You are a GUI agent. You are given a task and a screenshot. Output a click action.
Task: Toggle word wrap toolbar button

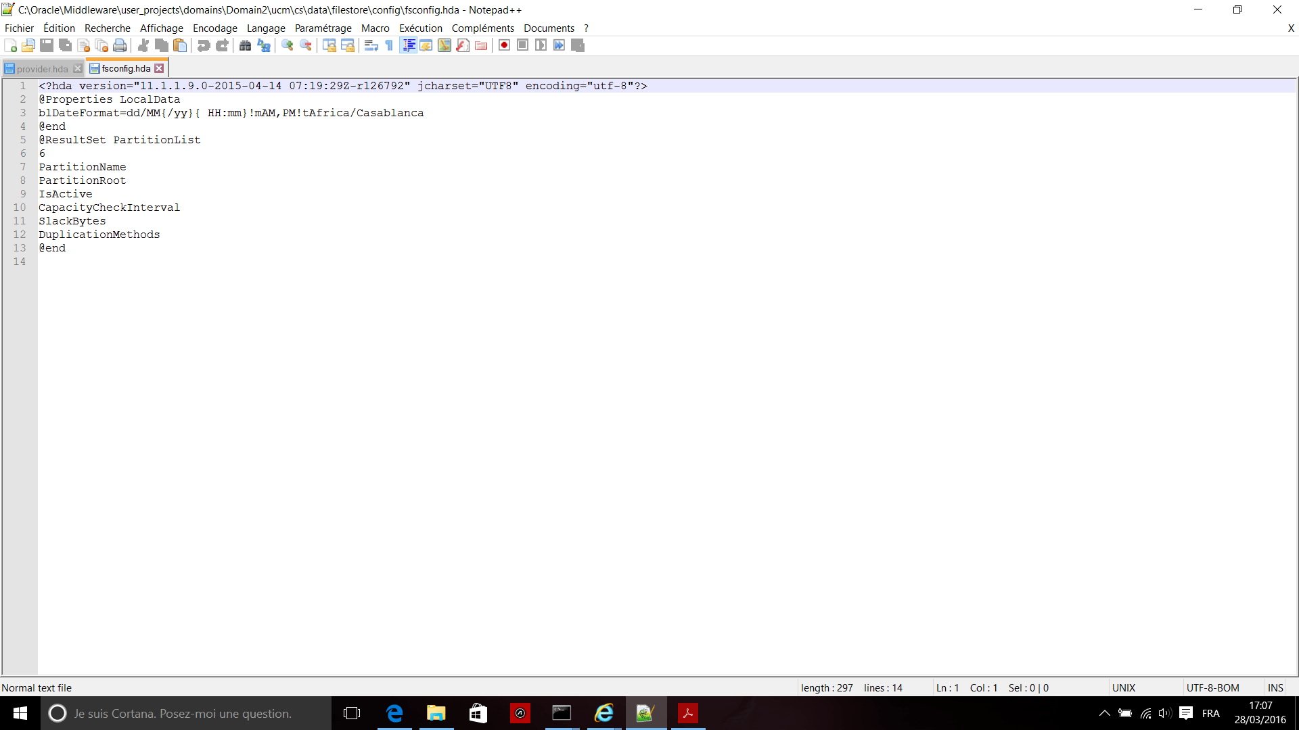tap(371, 45)
